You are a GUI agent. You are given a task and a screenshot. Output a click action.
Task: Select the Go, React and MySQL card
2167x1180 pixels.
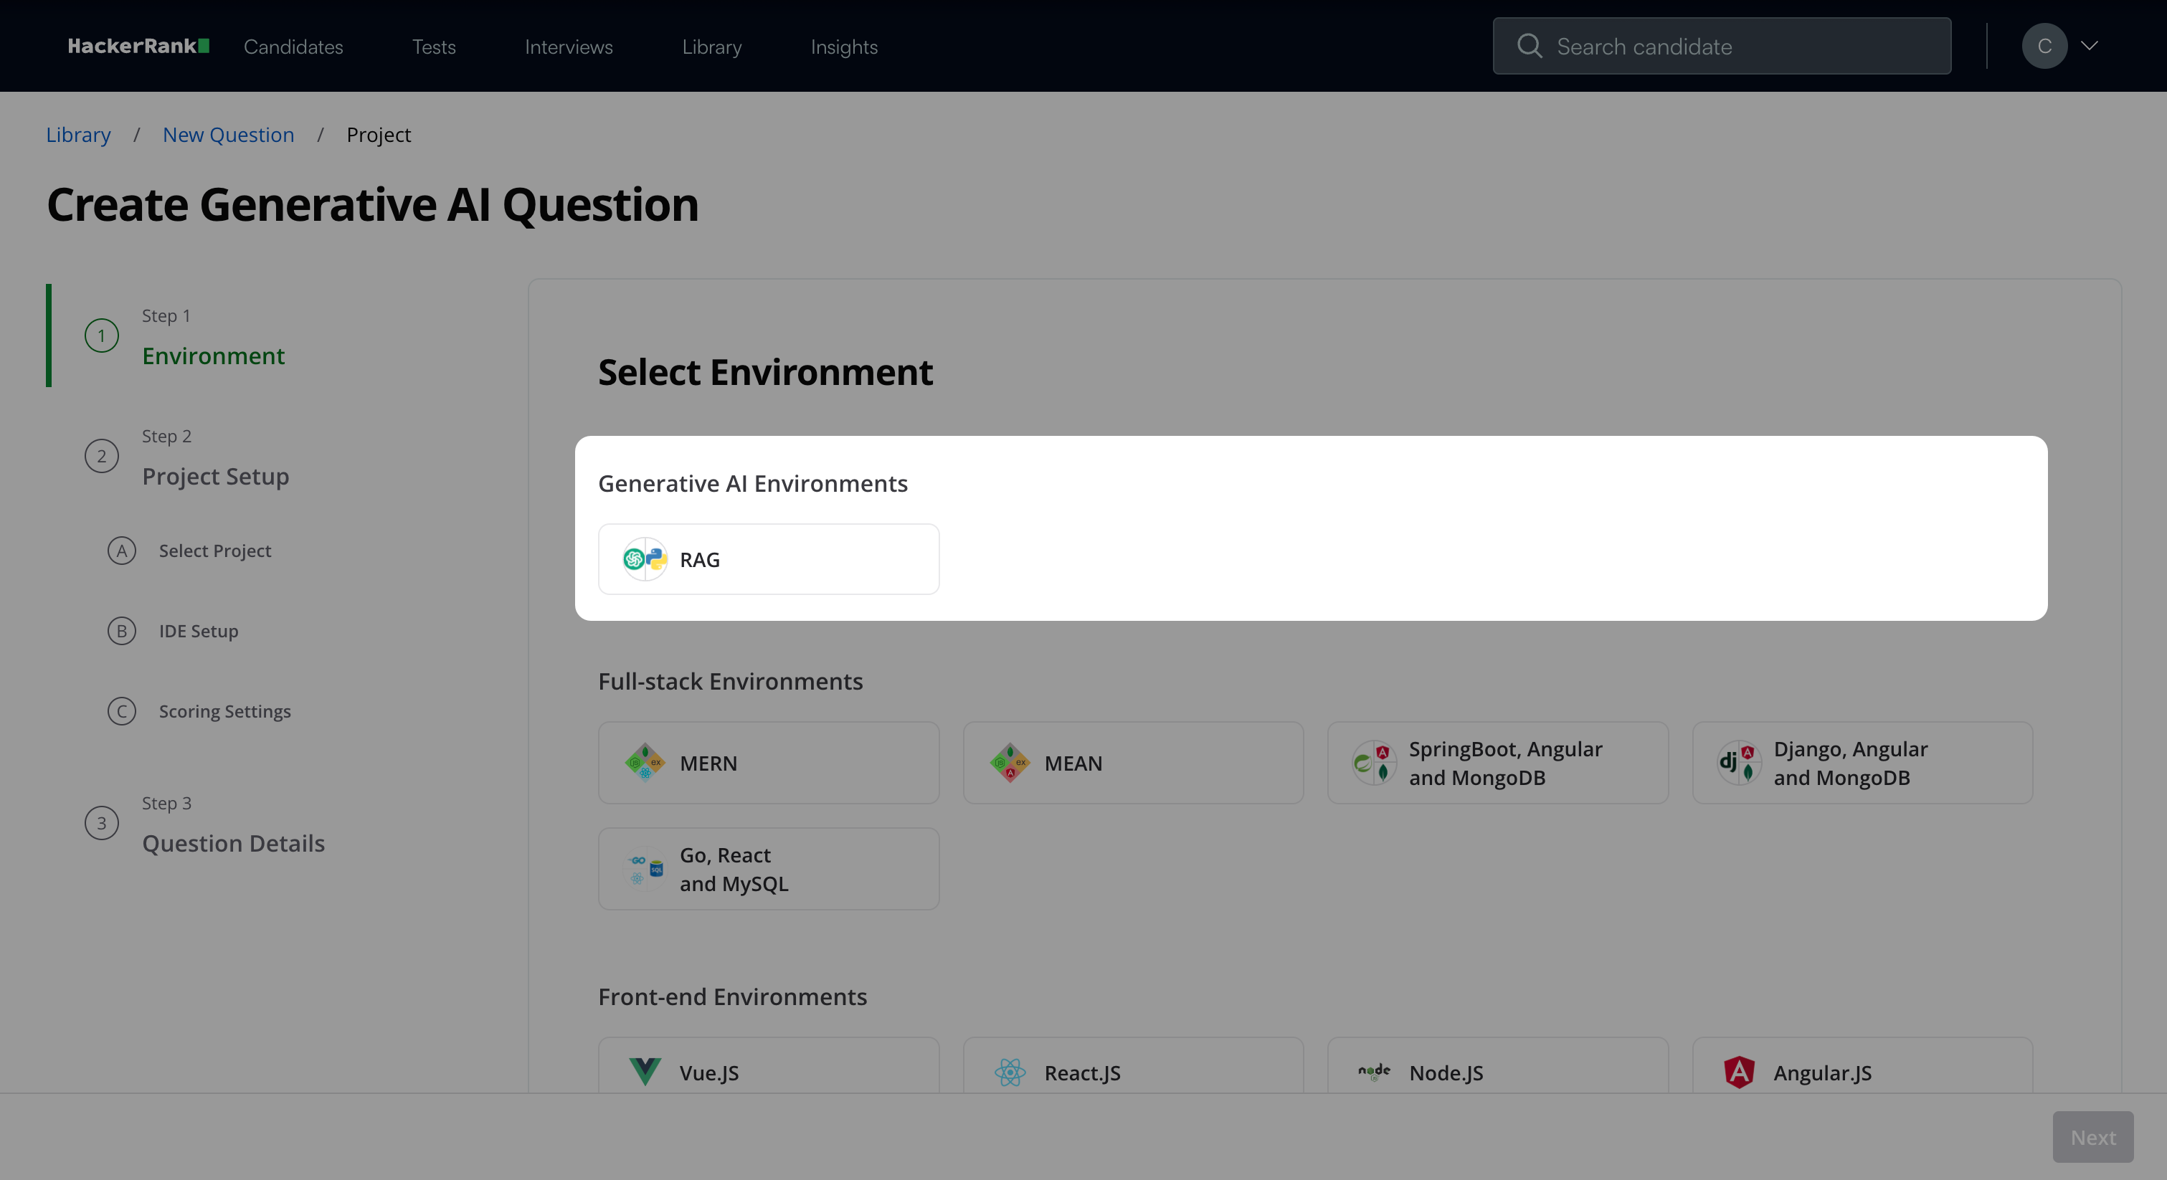point(769,869)
